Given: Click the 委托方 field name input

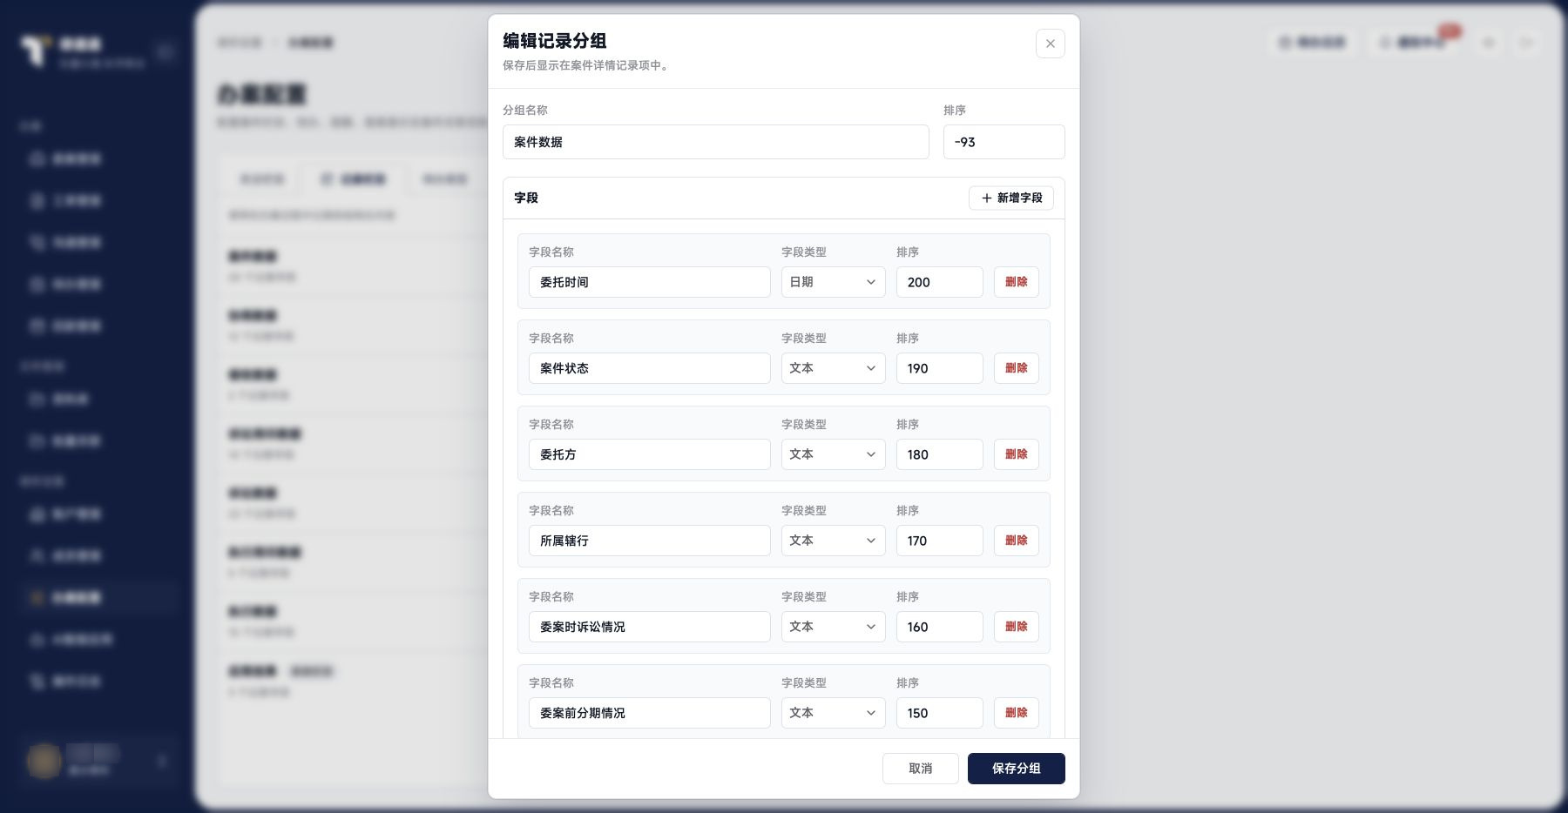Looking at the screenshot, I should (649, 454).
